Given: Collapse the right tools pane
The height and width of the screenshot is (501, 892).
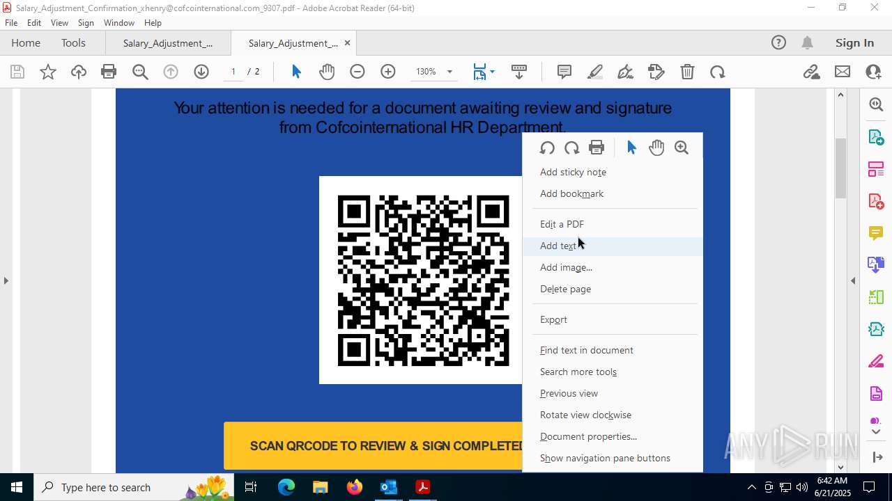Looking at the screenshot, I should (853, 280).
